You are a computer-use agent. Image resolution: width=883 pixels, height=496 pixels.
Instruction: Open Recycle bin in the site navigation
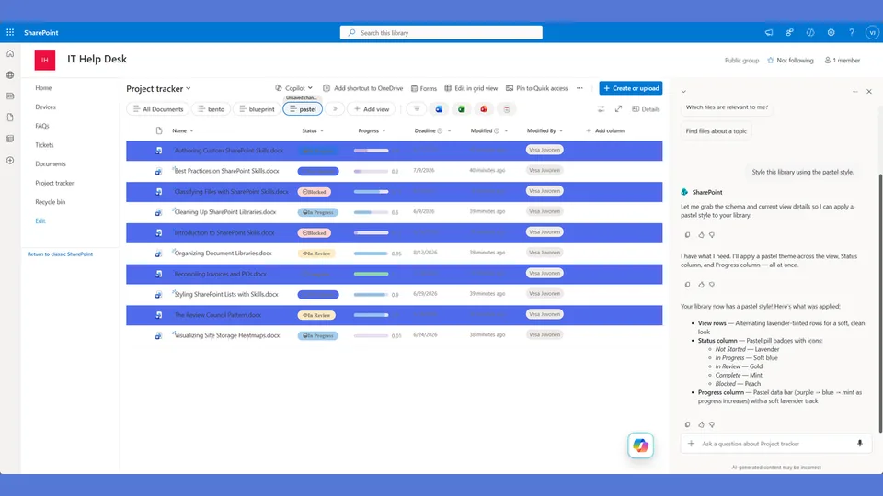coord(50,202)
